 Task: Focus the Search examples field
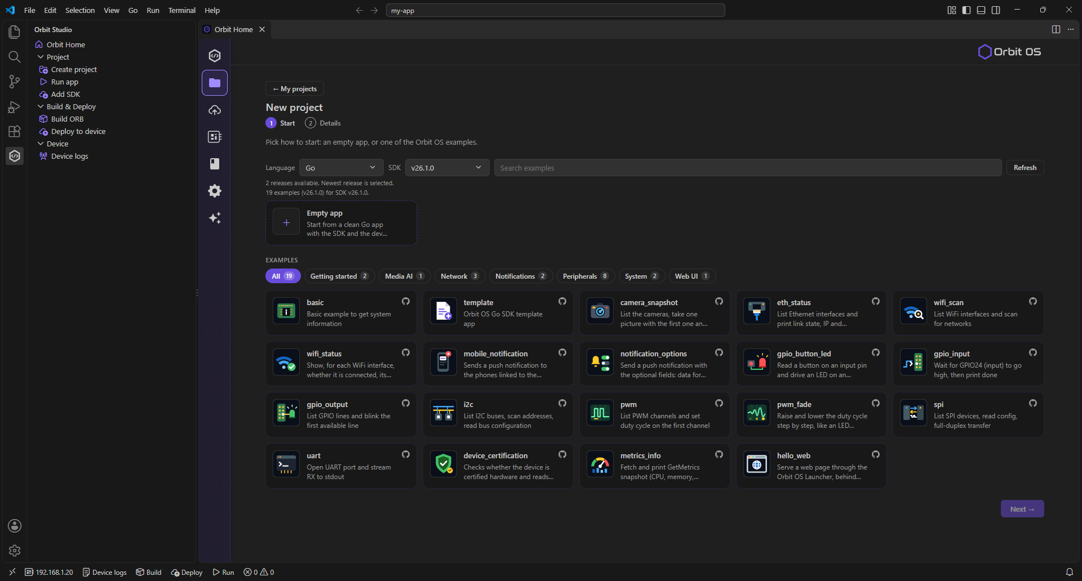[x=748, y=168]
